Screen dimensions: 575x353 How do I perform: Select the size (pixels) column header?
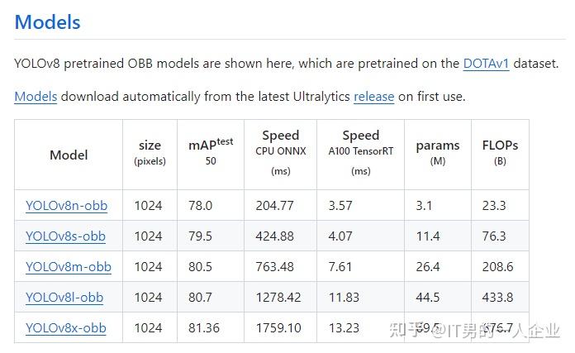[150, 153]
